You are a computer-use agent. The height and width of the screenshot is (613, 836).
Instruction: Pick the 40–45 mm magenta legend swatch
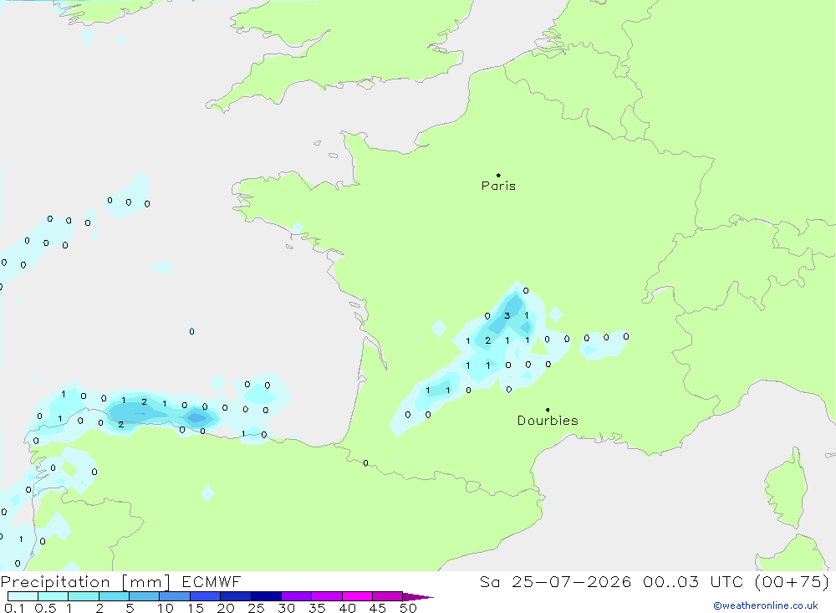click(x=357, y=596)
